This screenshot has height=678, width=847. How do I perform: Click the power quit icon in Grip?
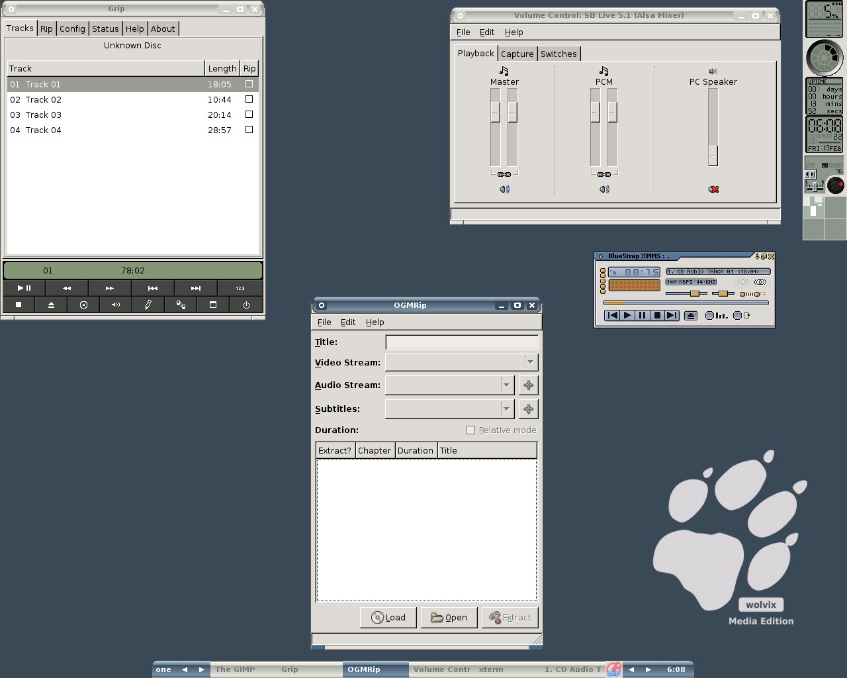coord(246,305)
